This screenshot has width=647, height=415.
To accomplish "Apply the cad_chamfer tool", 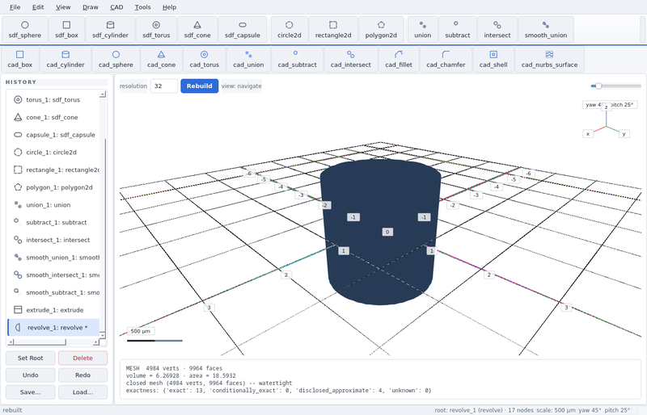I will point(446,60).
